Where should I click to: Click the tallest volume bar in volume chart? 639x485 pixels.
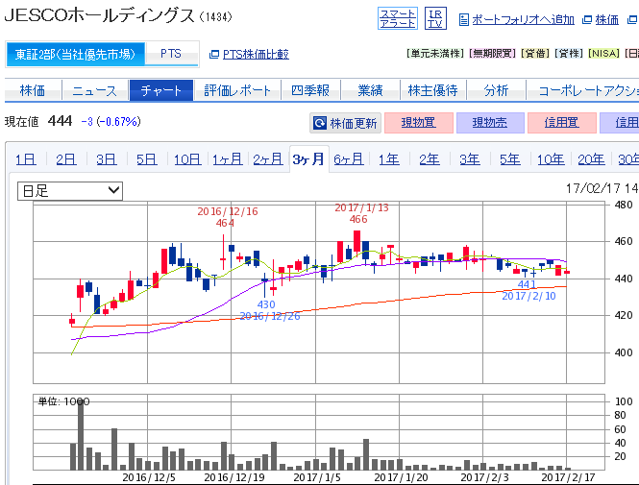(x=81, y=435)
